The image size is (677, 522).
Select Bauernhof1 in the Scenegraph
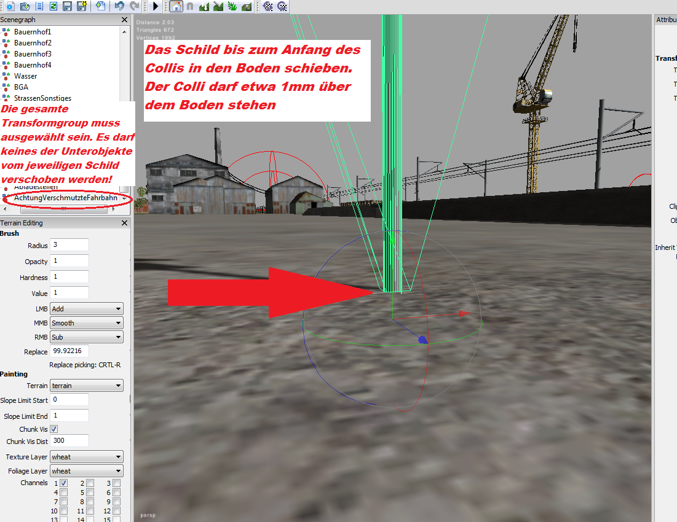coord(33,32)
